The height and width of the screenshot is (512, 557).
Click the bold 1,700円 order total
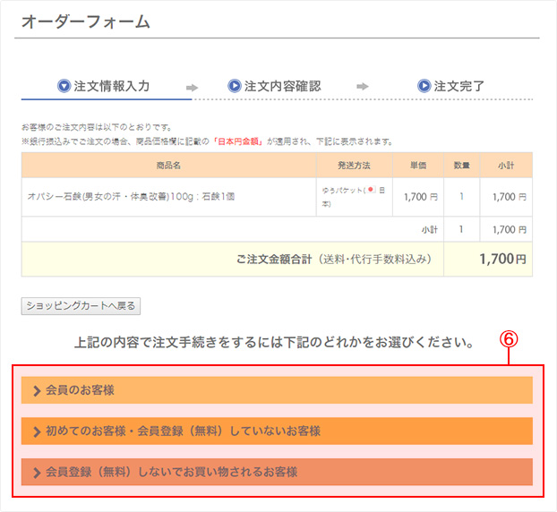(x=501, y=260)
